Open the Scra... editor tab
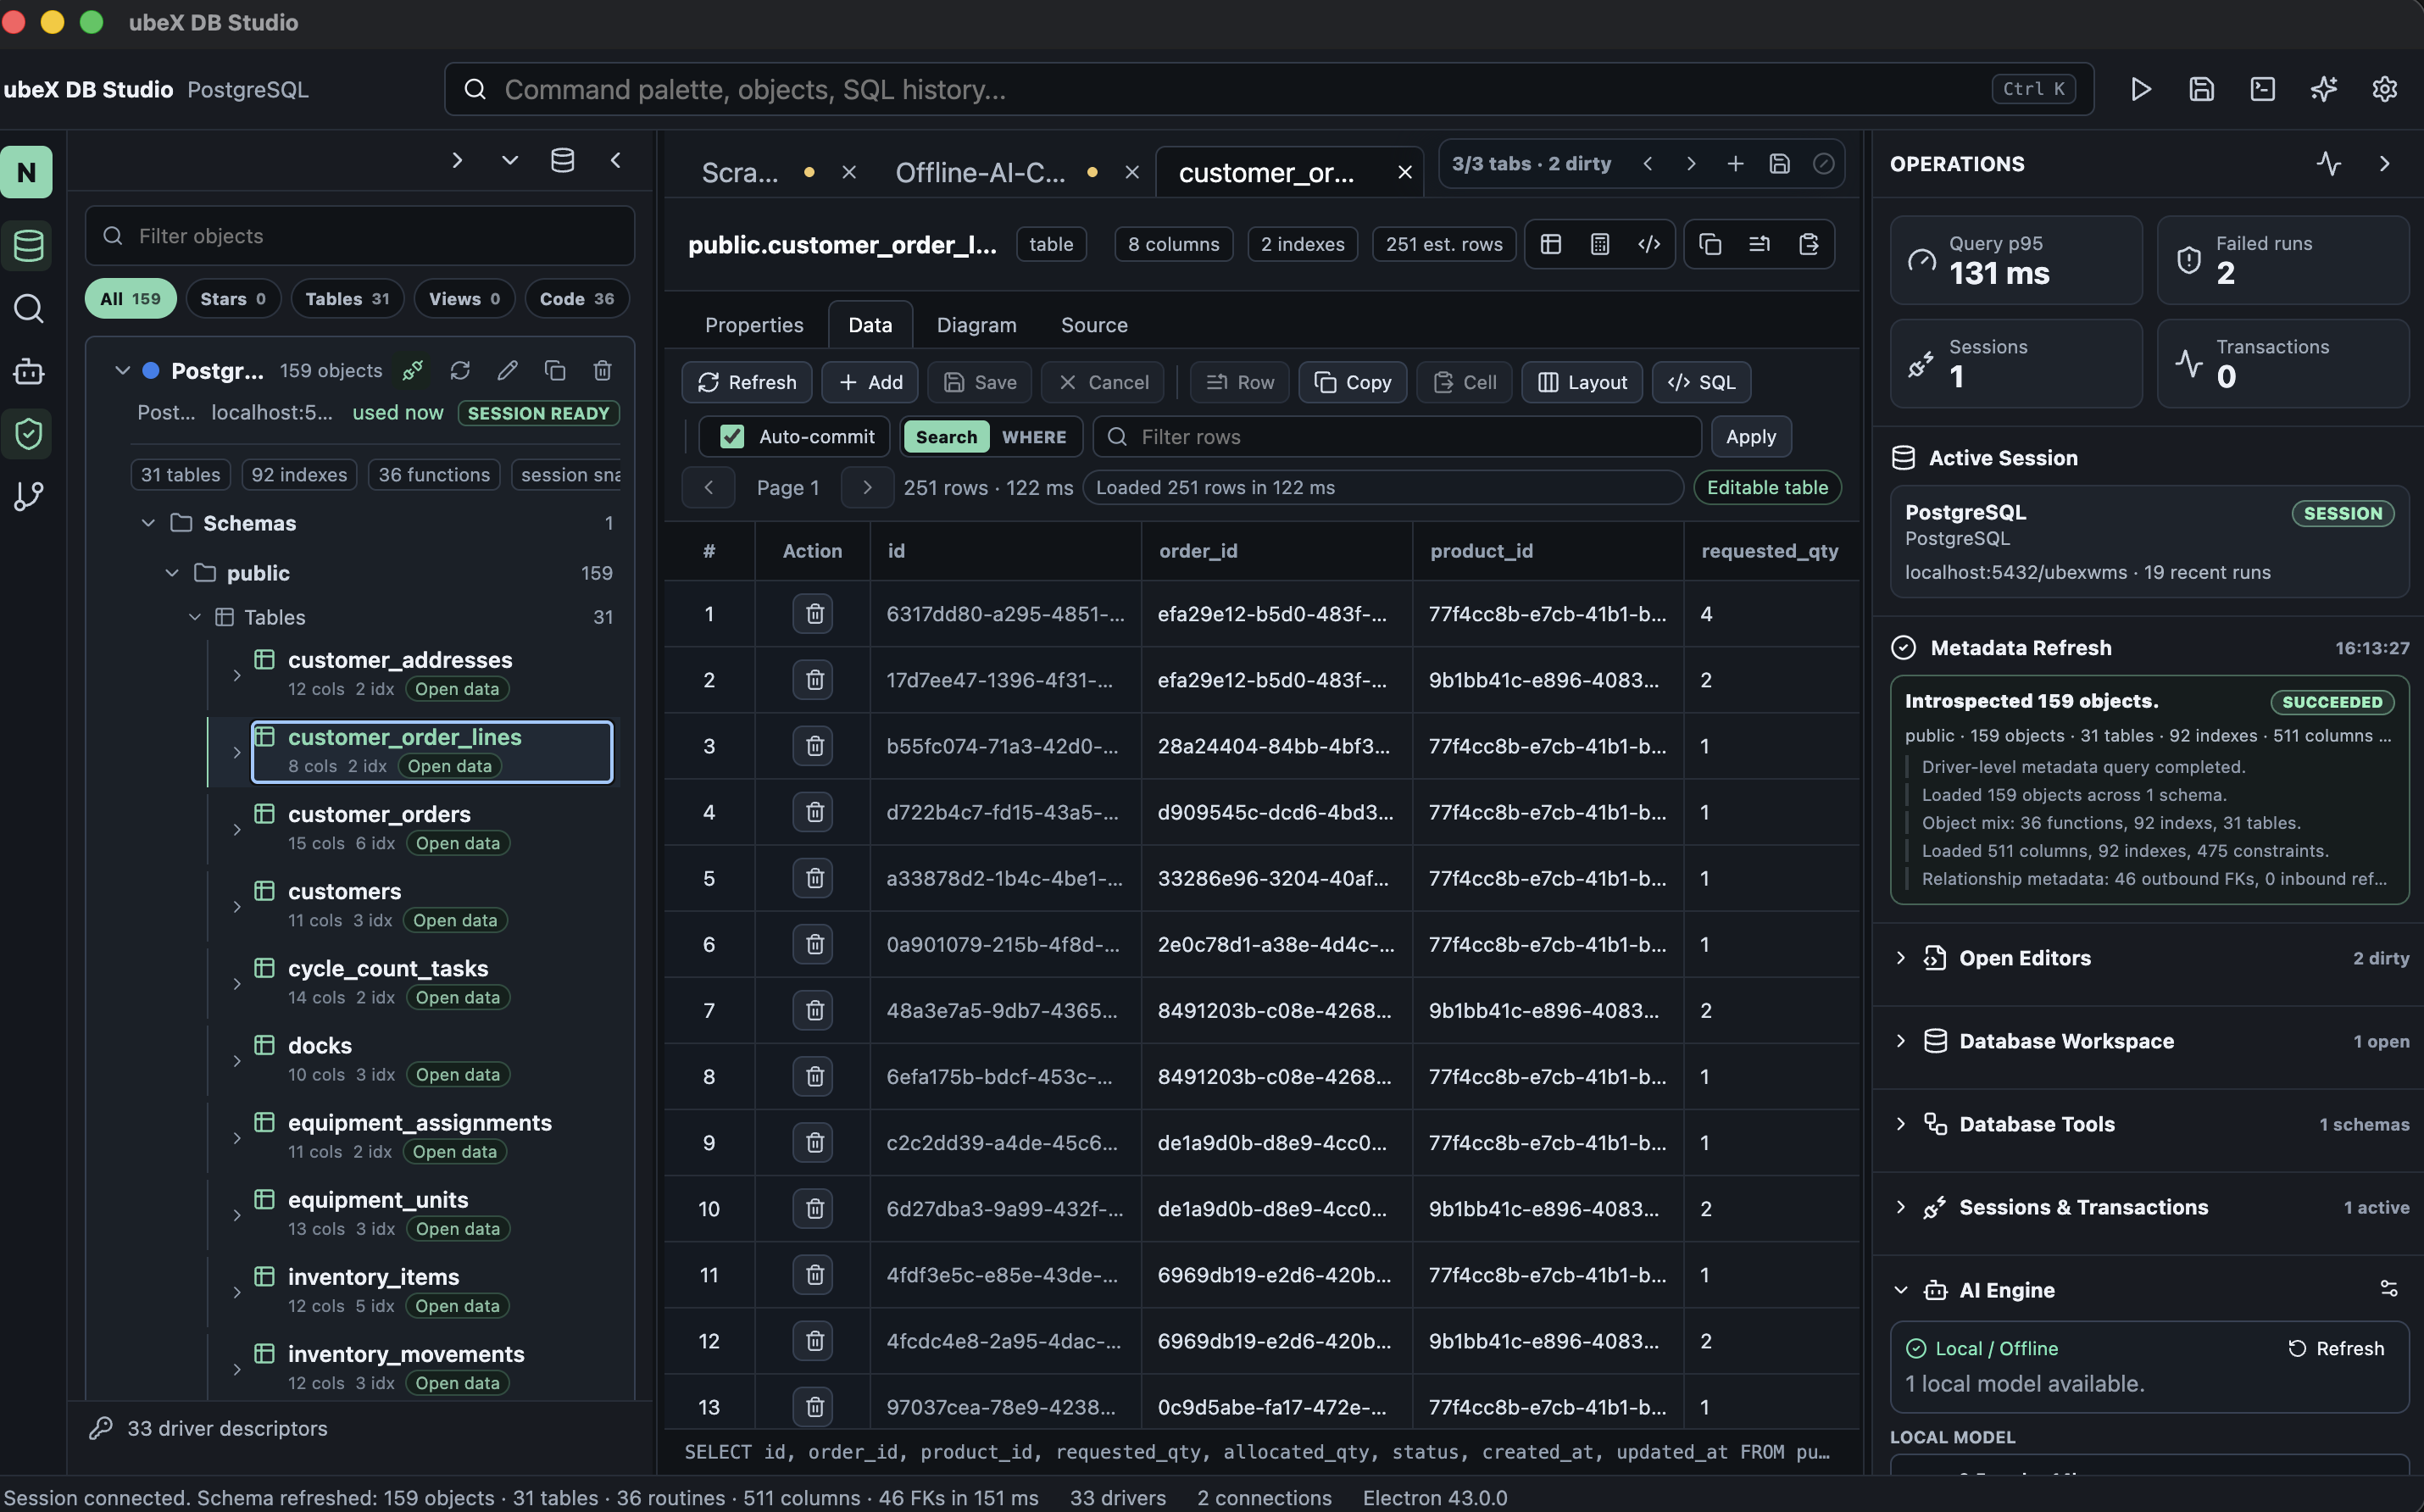This screenshot has height=1512, width=2424. point(740,173)
